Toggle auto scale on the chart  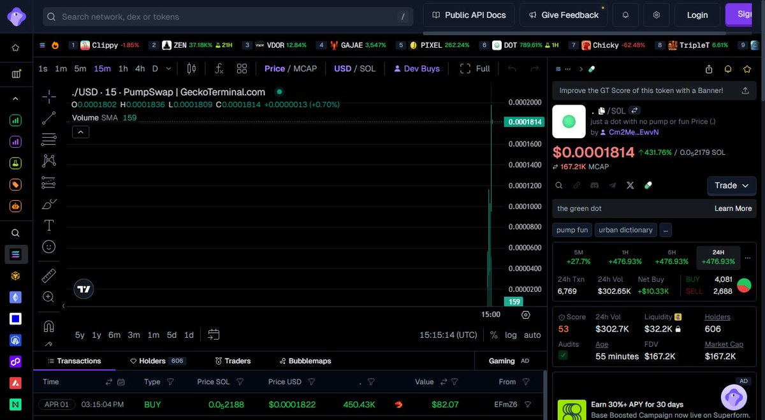[x=532, y=335]
